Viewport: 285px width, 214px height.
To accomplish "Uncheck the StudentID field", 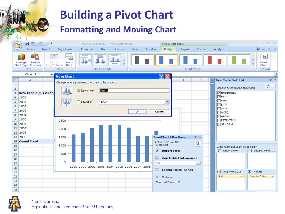I will [219, 93].
